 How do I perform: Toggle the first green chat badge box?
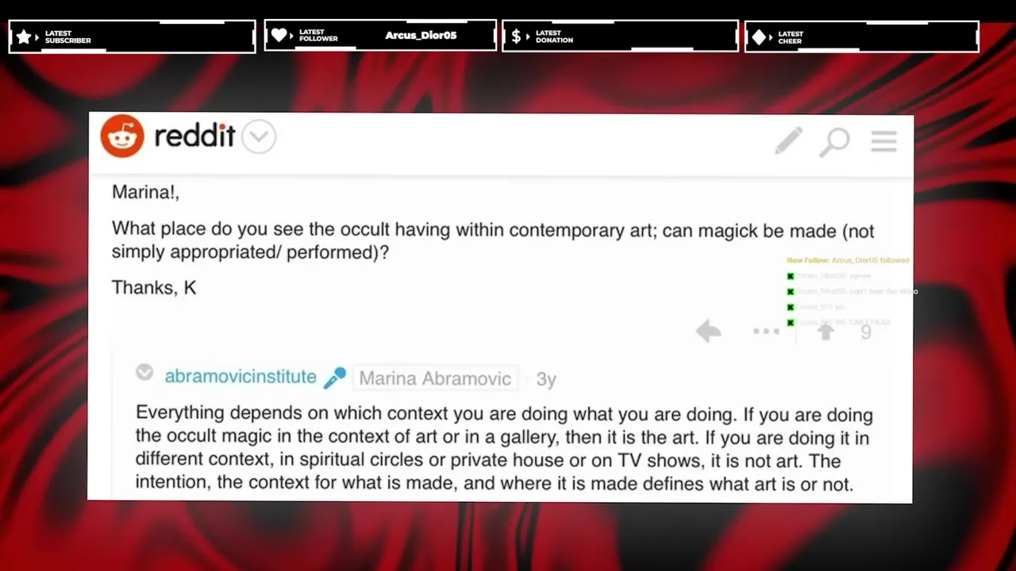click(x=791, y=276)
